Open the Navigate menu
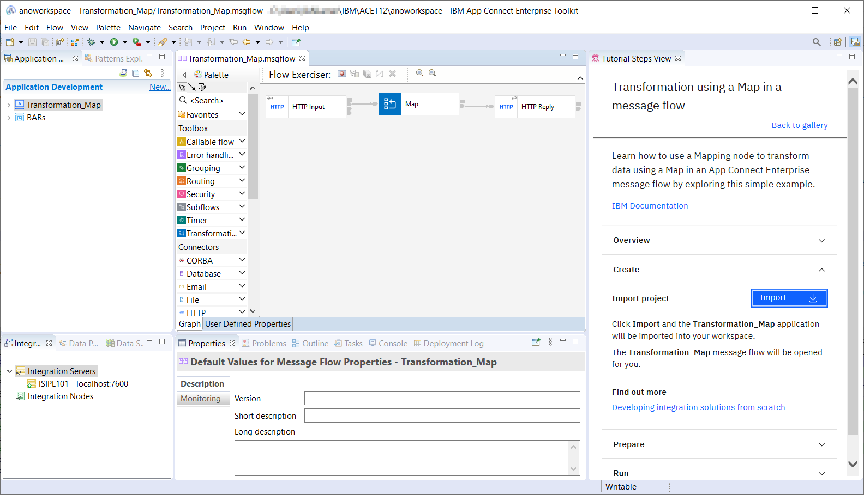 [x=145, y=28]
